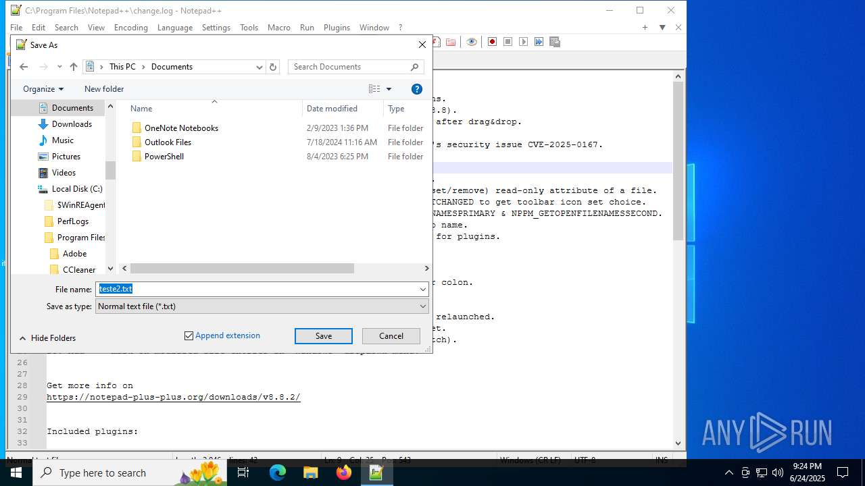The width and height of the screenshot is (865, 486).
Task: Close the Save As dialog
Action: [422, 45]
